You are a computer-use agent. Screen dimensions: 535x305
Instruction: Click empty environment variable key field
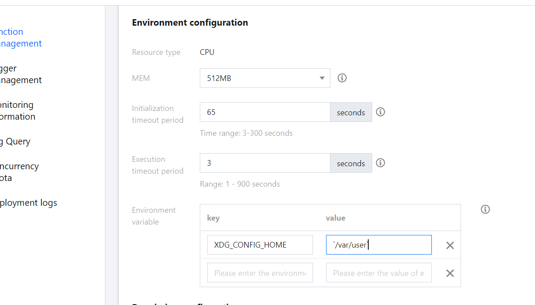click(x=260, y=273)
